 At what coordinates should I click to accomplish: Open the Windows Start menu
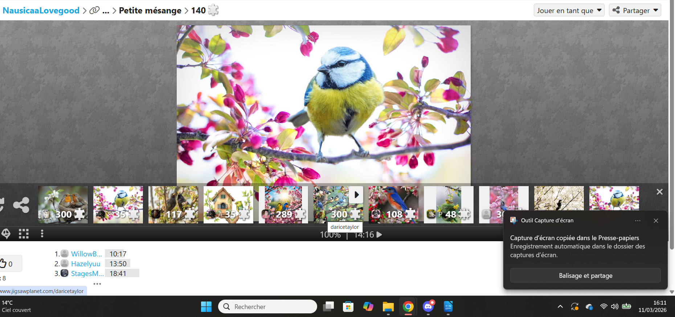click(206, 306)
